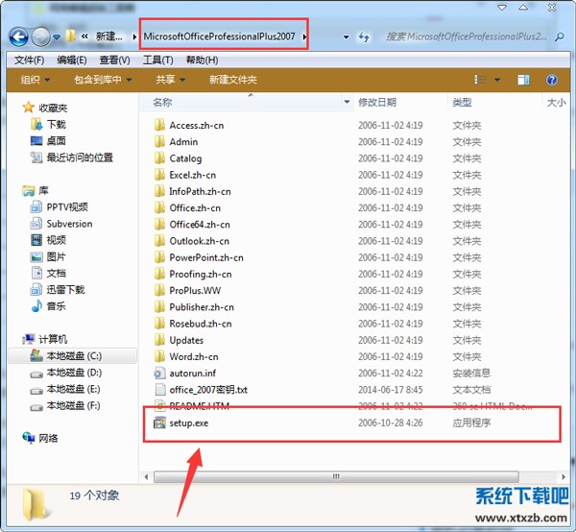This screenshot has width=576, height=532.
Task: Click the back navigation arrow
Action: (x=18, y=36)
